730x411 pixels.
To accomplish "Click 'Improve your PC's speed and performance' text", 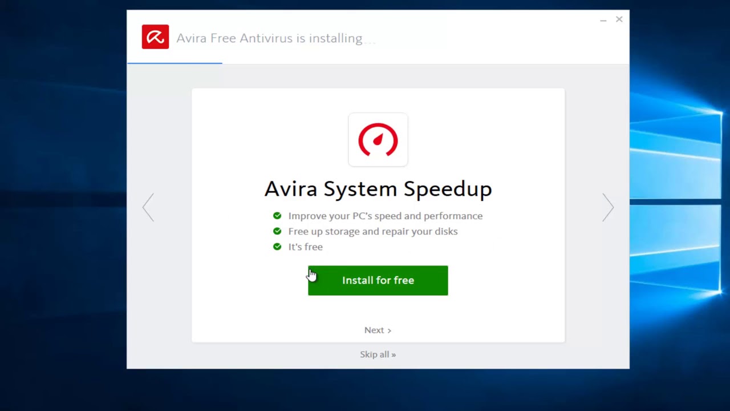I will click(386, 216).
